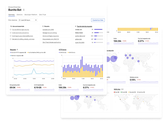Click the icon beside Top domains by requests
167x125 pixels.
pos(75,26)
